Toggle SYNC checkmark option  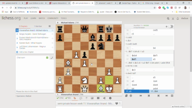[x=60, y=98]
